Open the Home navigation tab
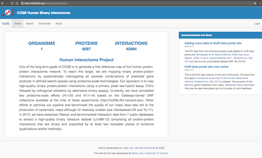This screenshot has height=158, width=262. 17,24
